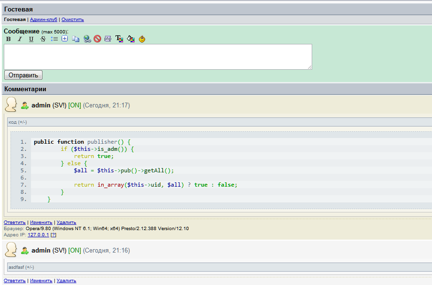This screenshot has height=285, width=432.
Task: Insert spoiler using the plus box icon
Action: click(x=65, y=39)
